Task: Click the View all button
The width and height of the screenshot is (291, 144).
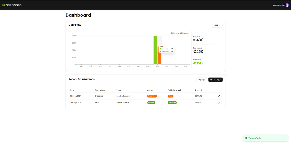Action: pos(202,80)
